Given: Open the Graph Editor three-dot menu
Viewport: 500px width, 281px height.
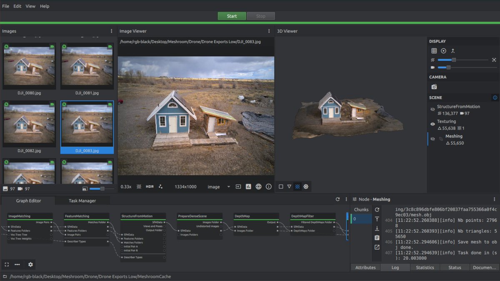Looking at the screenshot, I should point(346,199).
